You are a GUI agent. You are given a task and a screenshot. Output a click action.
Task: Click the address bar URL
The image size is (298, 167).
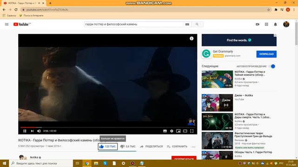(x=47, y=10)
